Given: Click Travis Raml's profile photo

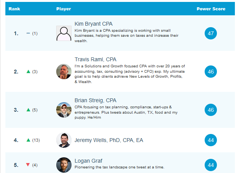Looking at the screenshot, I should pyautogui.click(x=64, y=72).
